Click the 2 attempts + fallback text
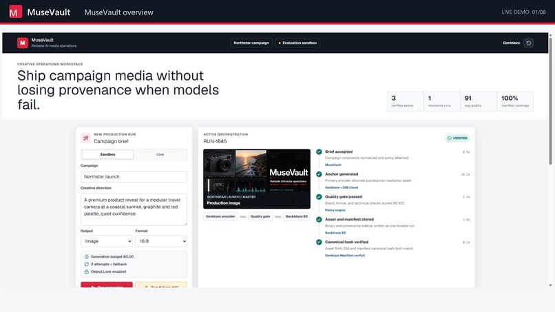555x312 pixels. [109, 264]
